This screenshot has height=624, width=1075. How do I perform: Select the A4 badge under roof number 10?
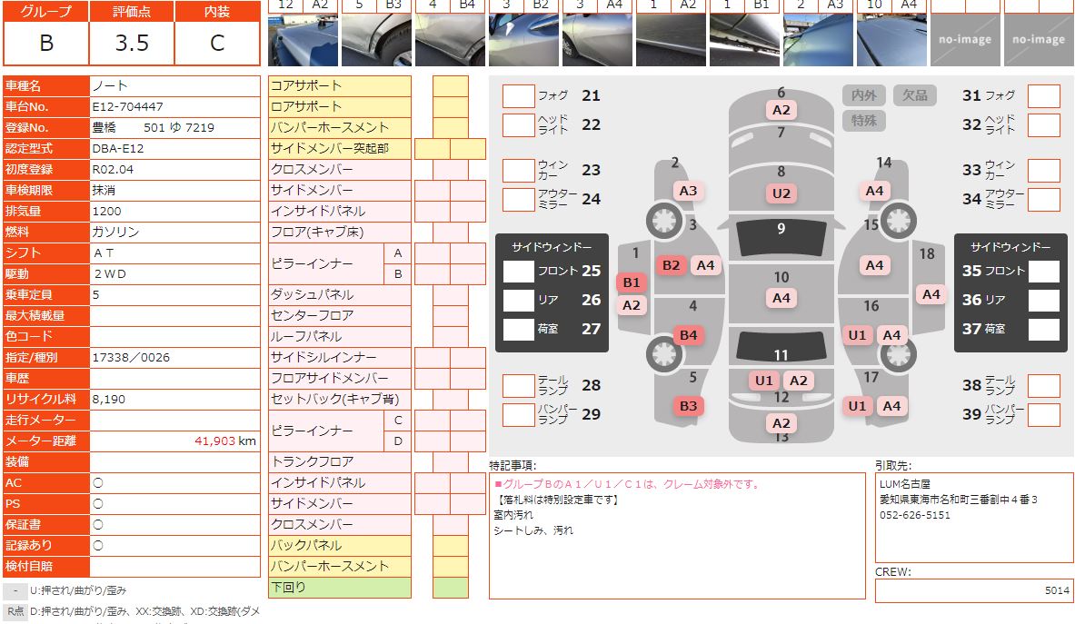(781, 298)
